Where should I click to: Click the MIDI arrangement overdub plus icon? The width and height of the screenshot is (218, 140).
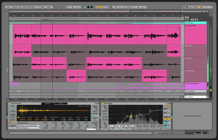tap(97, 7)
